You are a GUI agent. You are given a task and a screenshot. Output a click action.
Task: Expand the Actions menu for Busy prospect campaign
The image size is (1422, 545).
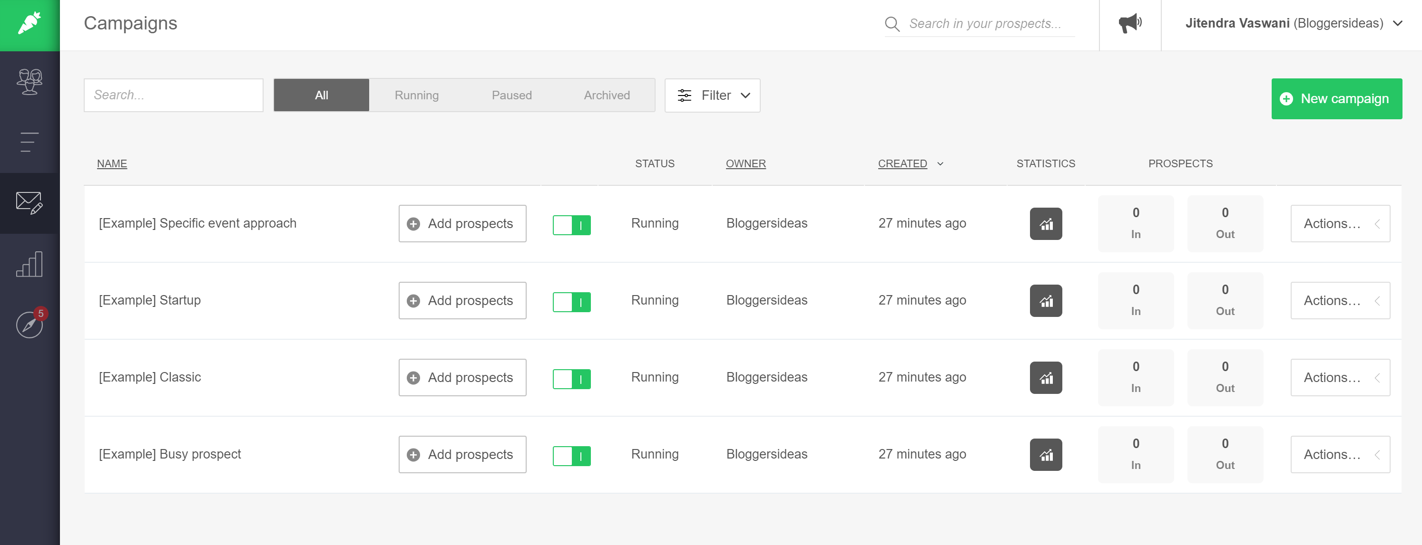(x=1340, y=455)
